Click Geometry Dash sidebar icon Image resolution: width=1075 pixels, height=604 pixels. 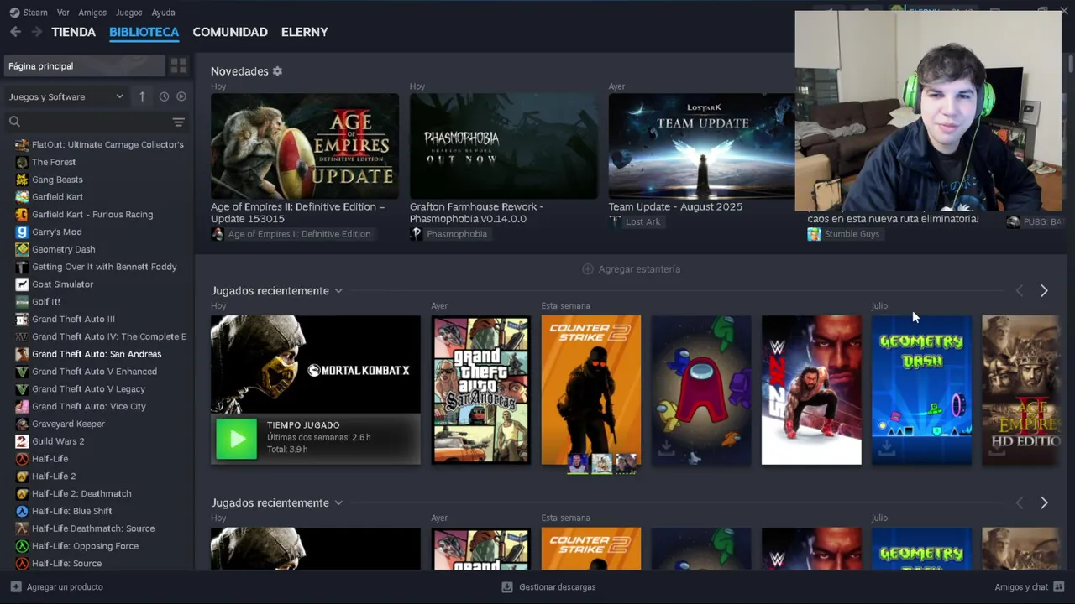tap(23, 249)
